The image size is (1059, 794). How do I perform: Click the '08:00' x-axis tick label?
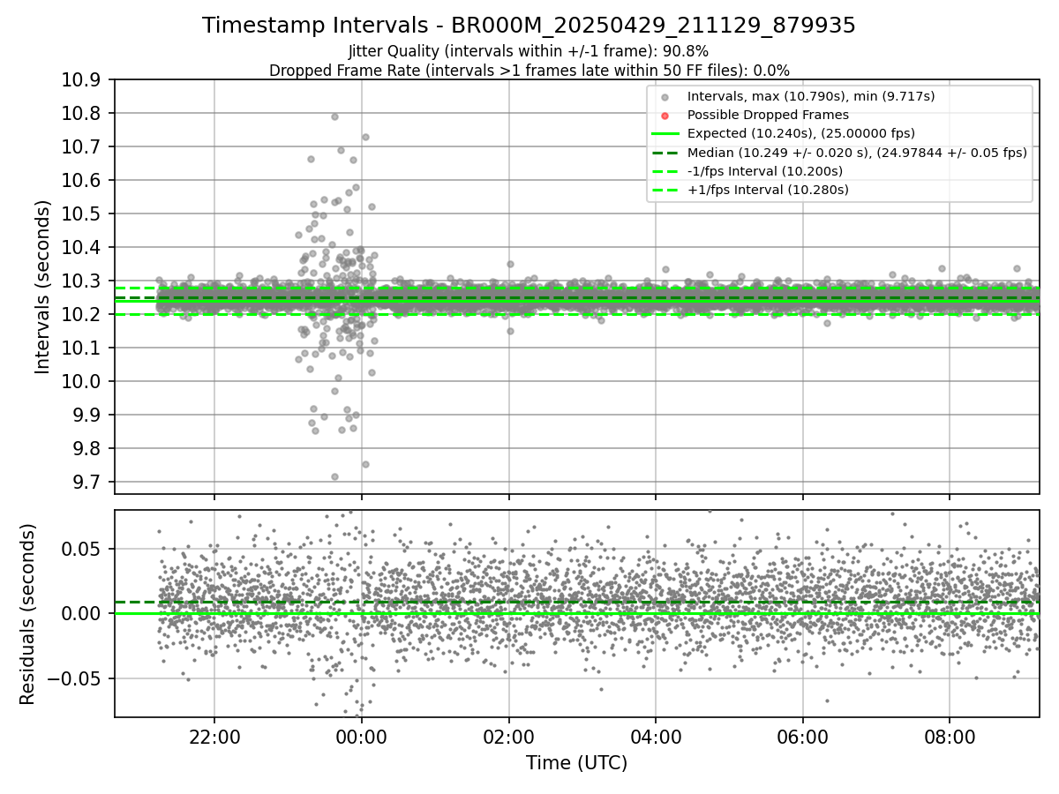pyautogui.click(x=950, y=736)
